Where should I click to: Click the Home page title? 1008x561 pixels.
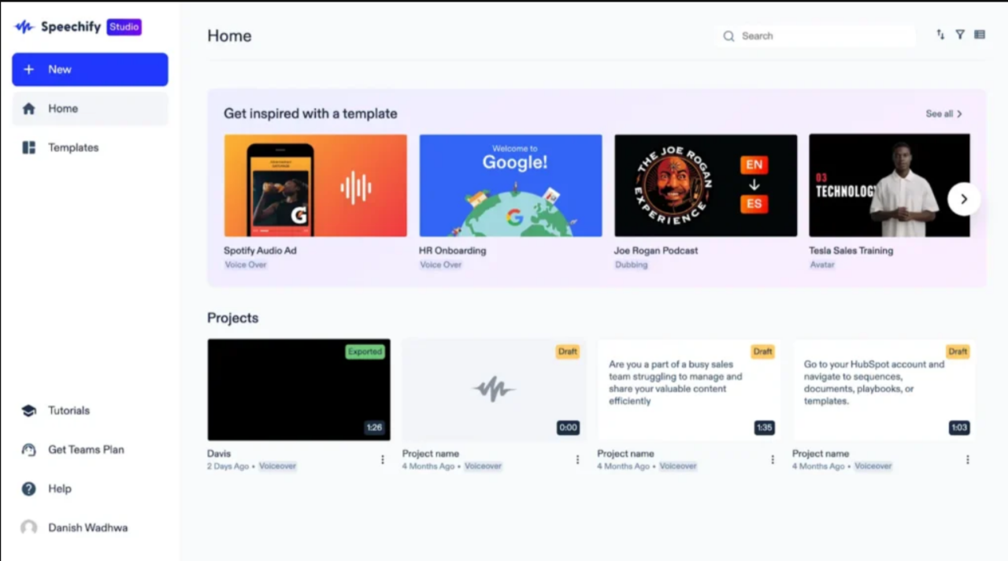point(229,36)
